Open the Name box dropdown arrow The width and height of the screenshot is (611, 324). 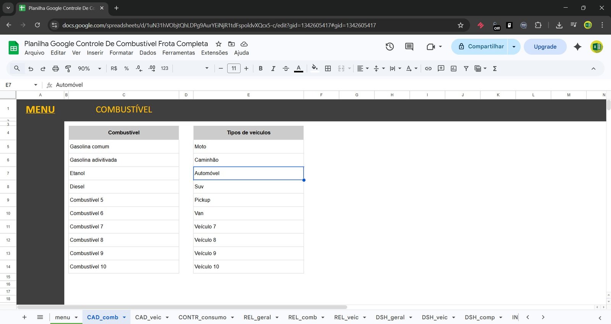point(36,85)
